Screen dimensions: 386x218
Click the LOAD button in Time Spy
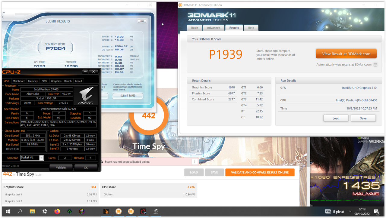[194, 172]
